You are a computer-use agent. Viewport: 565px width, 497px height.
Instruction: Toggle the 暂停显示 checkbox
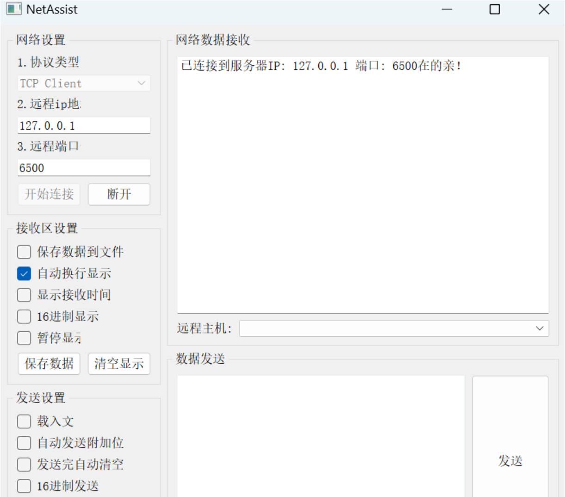24,338
